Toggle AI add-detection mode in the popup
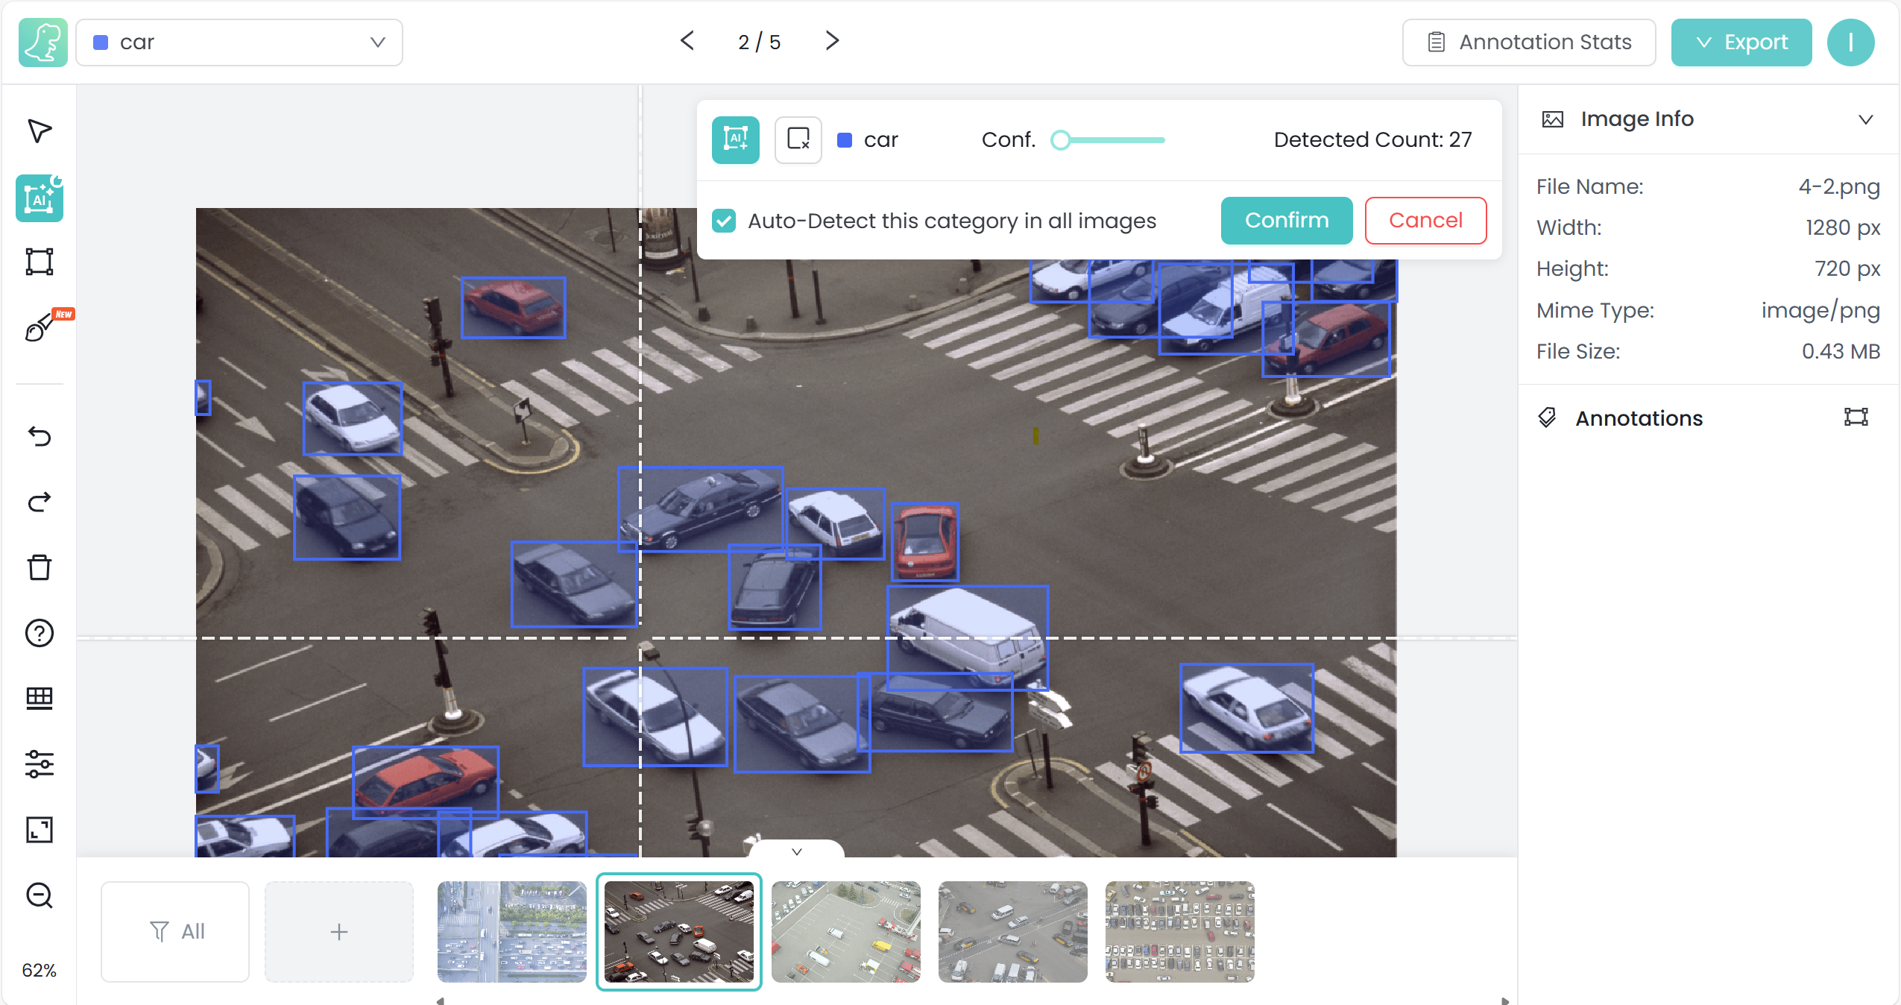The height and width of the screenshot is (1005, 1901). tap(735, 139)
